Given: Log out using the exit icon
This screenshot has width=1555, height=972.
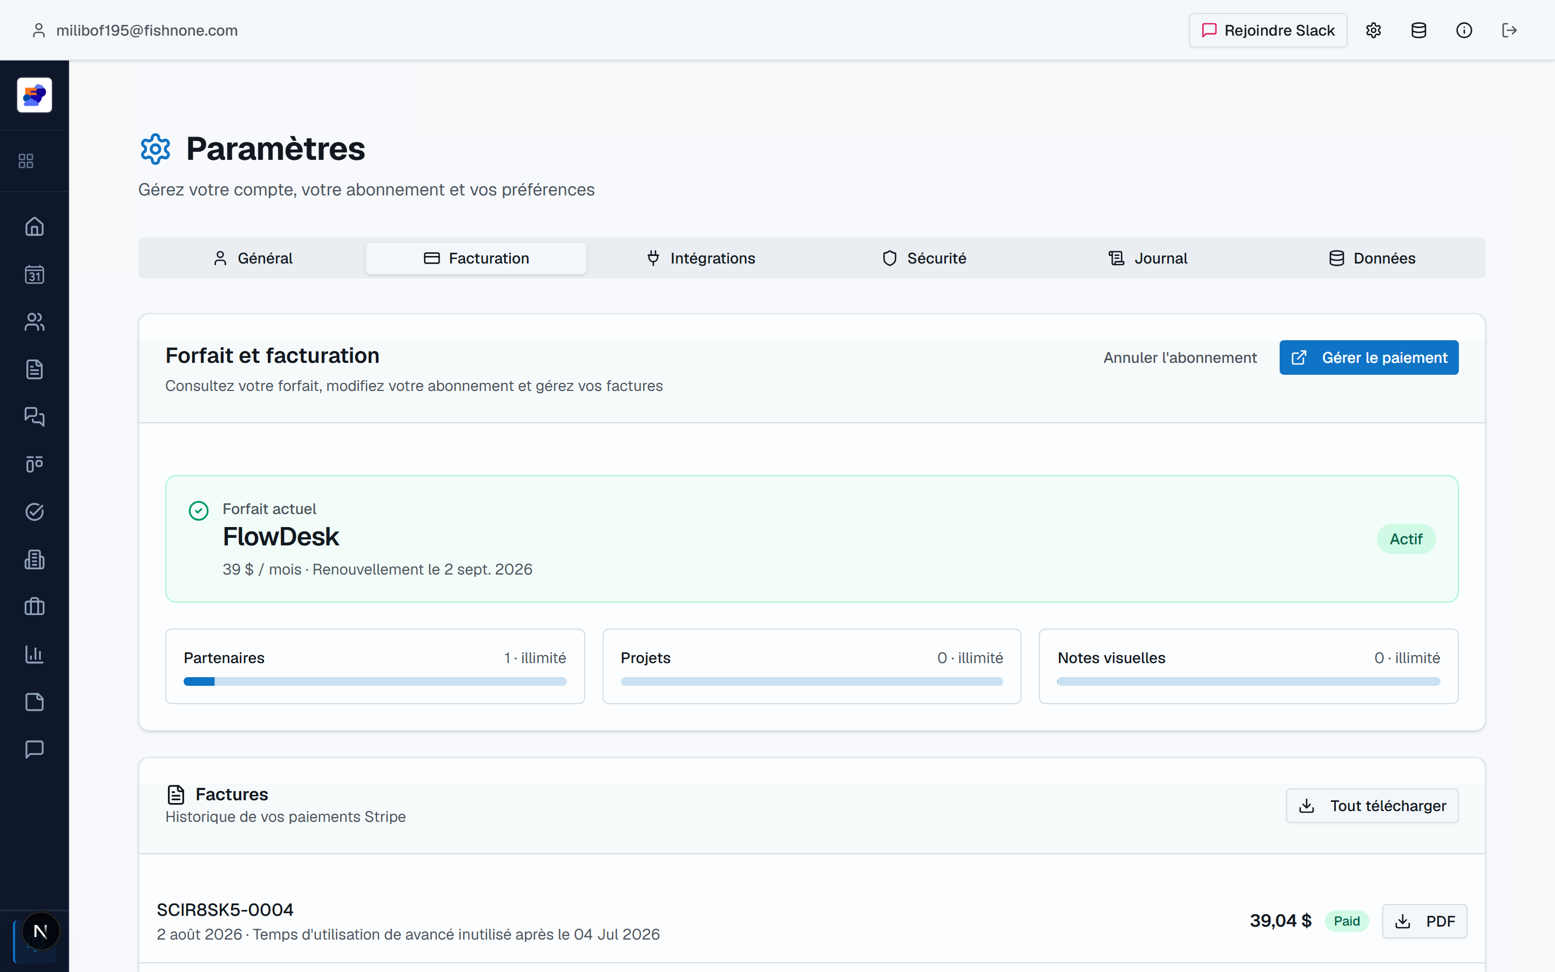Looking at the screenshot, I should [x=1510, y=30].
